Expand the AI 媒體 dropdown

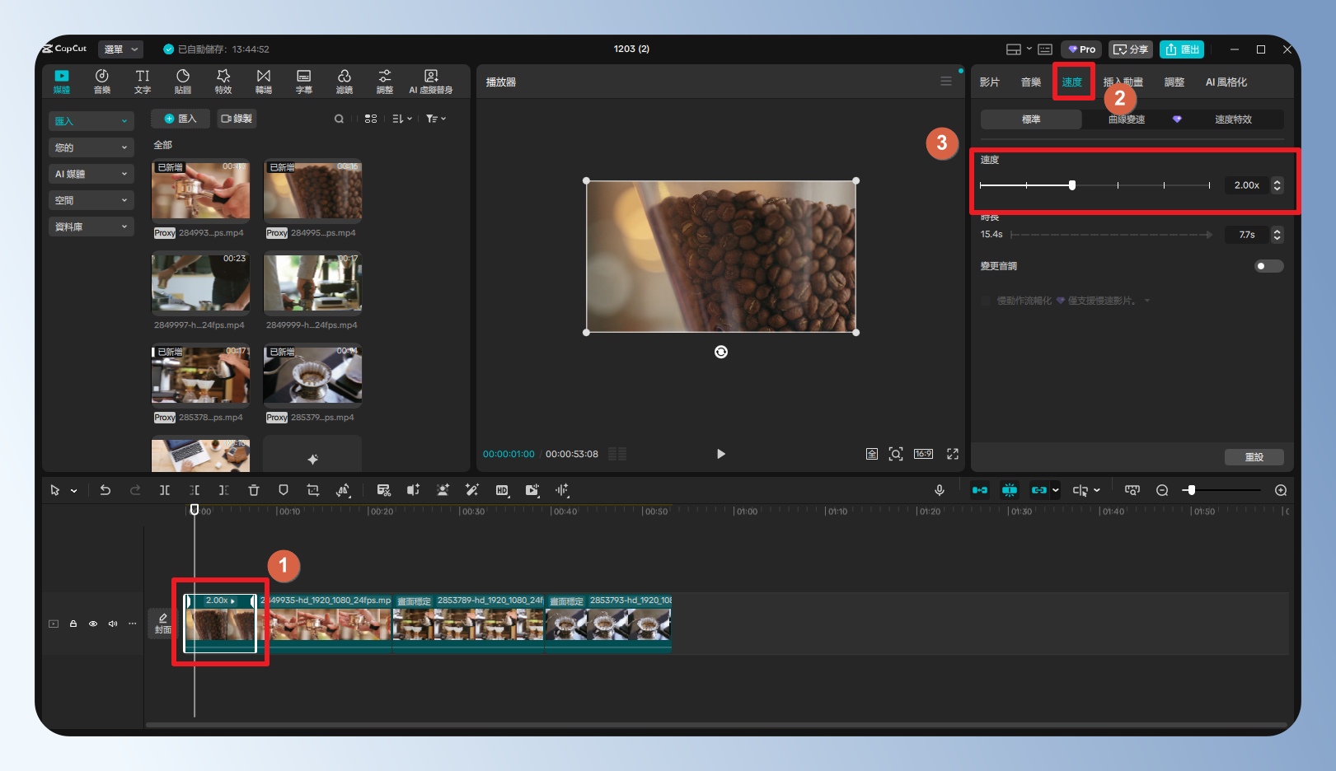click(x=91, y=174)
